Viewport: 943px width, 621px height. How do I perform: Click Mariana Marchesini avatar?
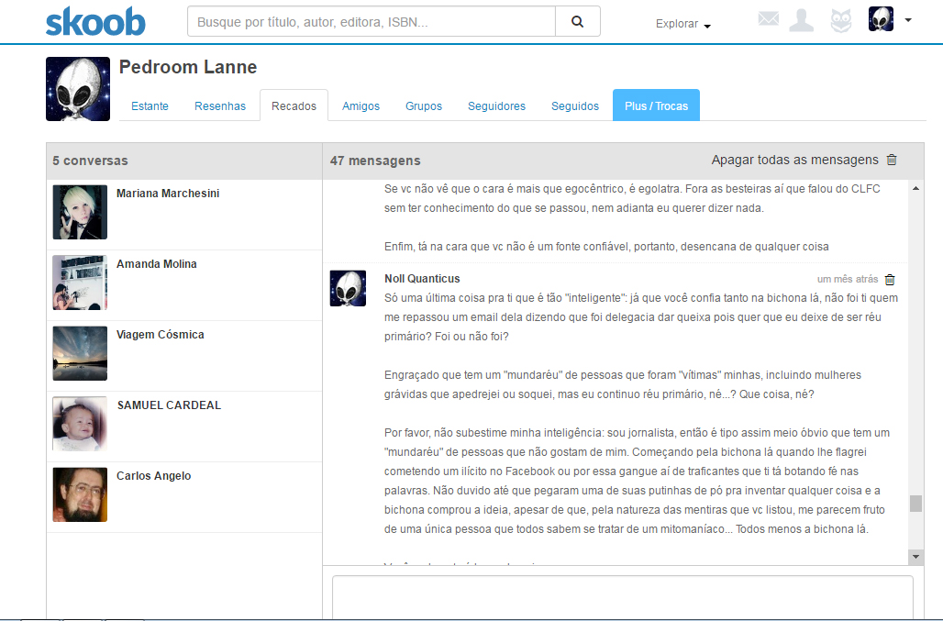pyautogui.click(x=80, y=212)
